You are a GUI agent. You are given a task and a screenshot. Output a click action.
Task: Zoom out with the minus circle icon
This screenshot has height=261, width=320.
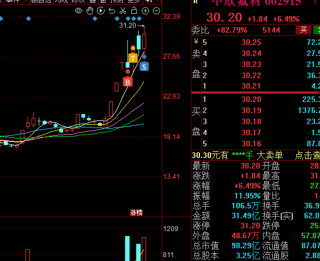(157, 11)
